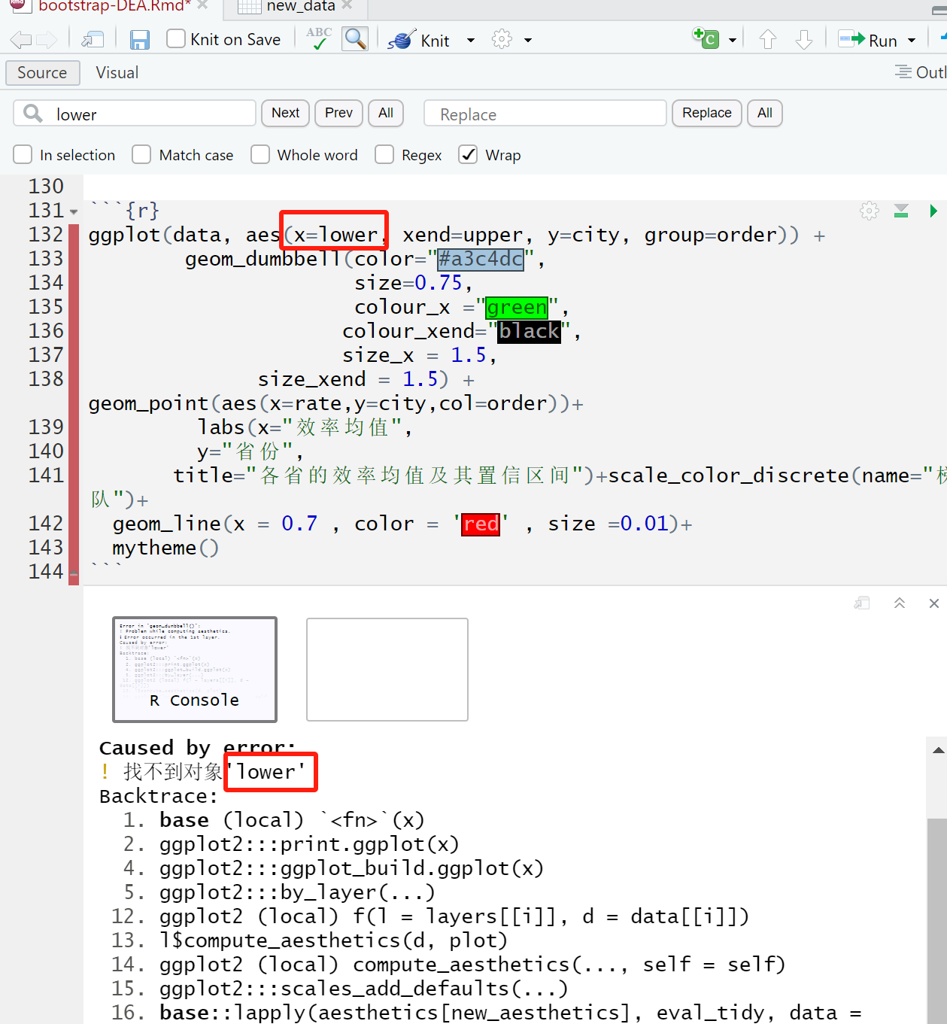Viewport: 947px width, 1024px height.
Task: Open chunk options gear on line 131
Action: click(870, 211)
